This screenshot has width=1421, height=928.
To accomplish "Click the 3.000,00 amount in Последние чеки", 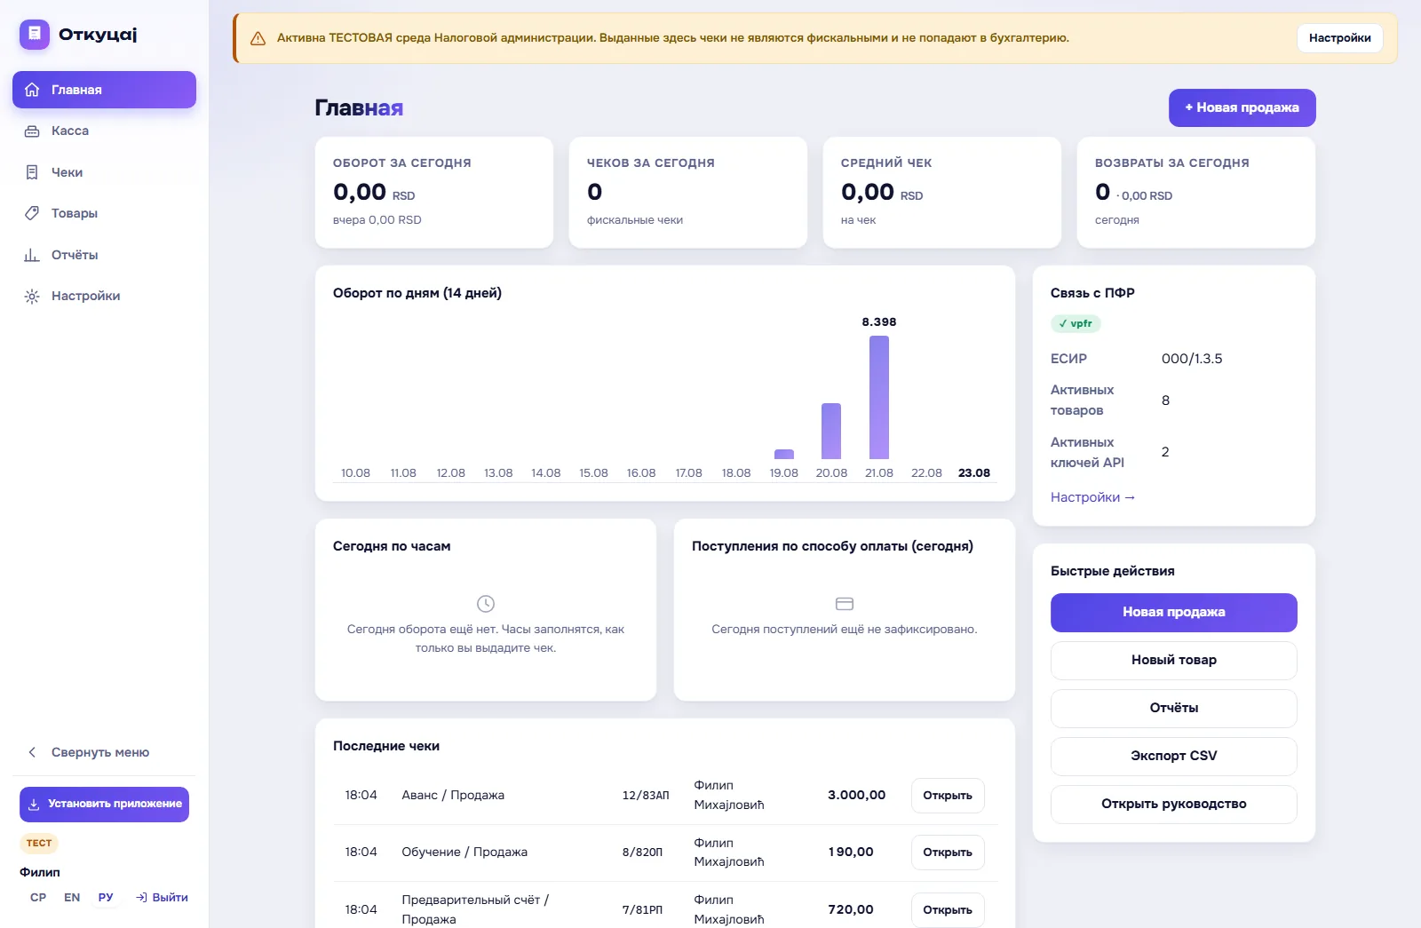I will point(856,796).
